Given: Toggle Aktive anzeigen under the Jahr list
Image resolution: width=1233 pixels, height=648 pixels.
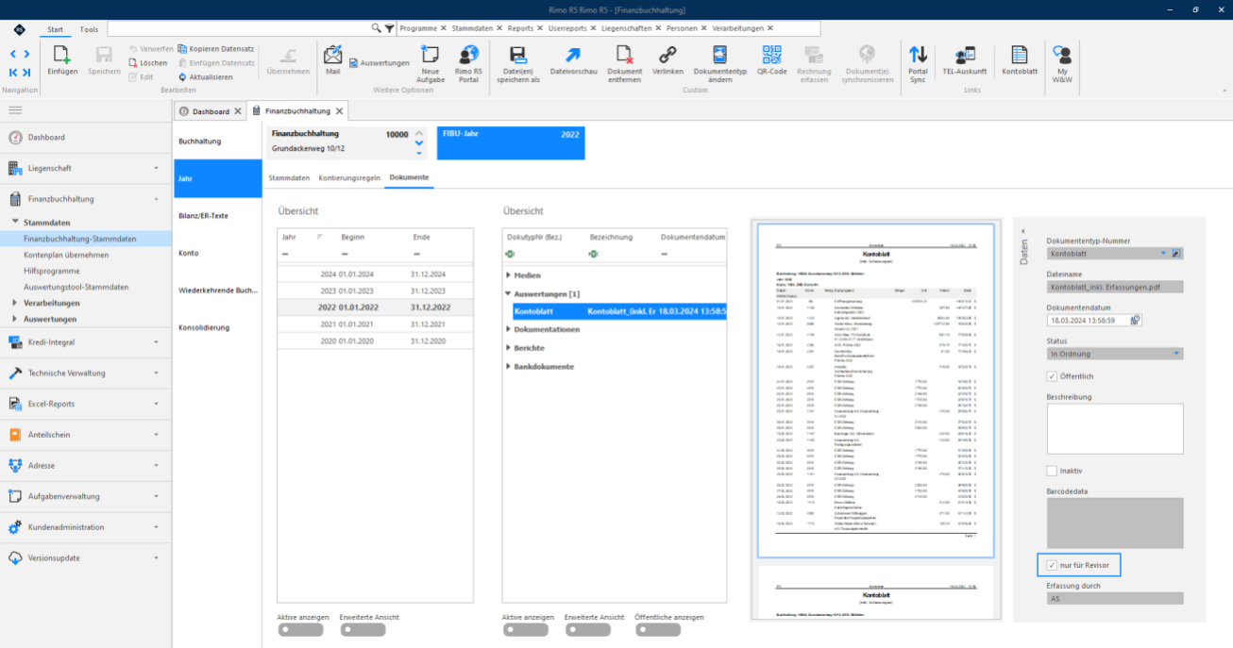Looking at the screenshot, I should (x=299, y=630).
